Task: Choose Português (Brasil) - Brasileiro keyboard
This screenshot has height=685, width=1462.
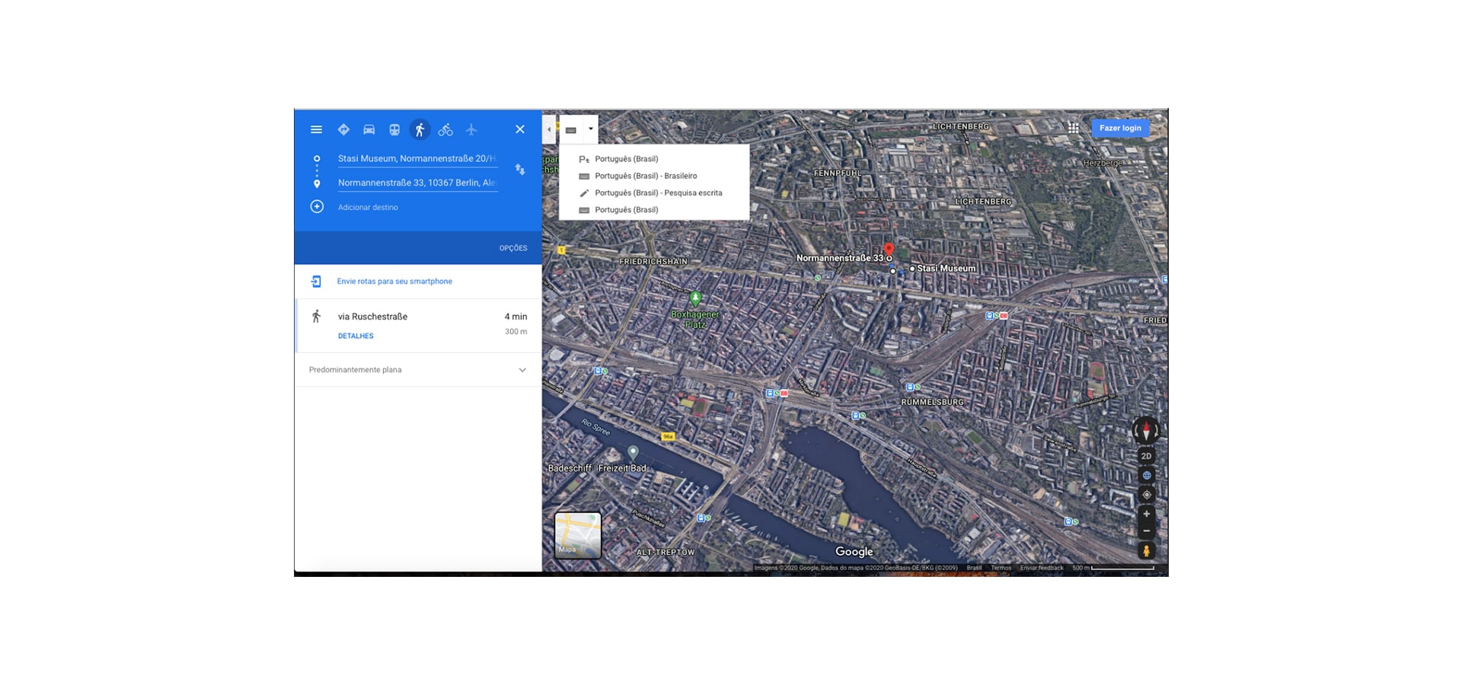Action: click(x=654, y=176)
